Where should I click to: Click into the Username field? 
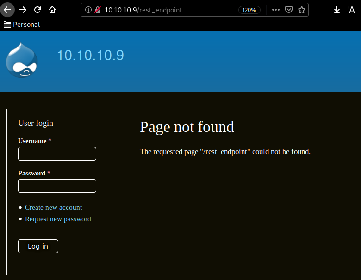click(x=57, y=154)
